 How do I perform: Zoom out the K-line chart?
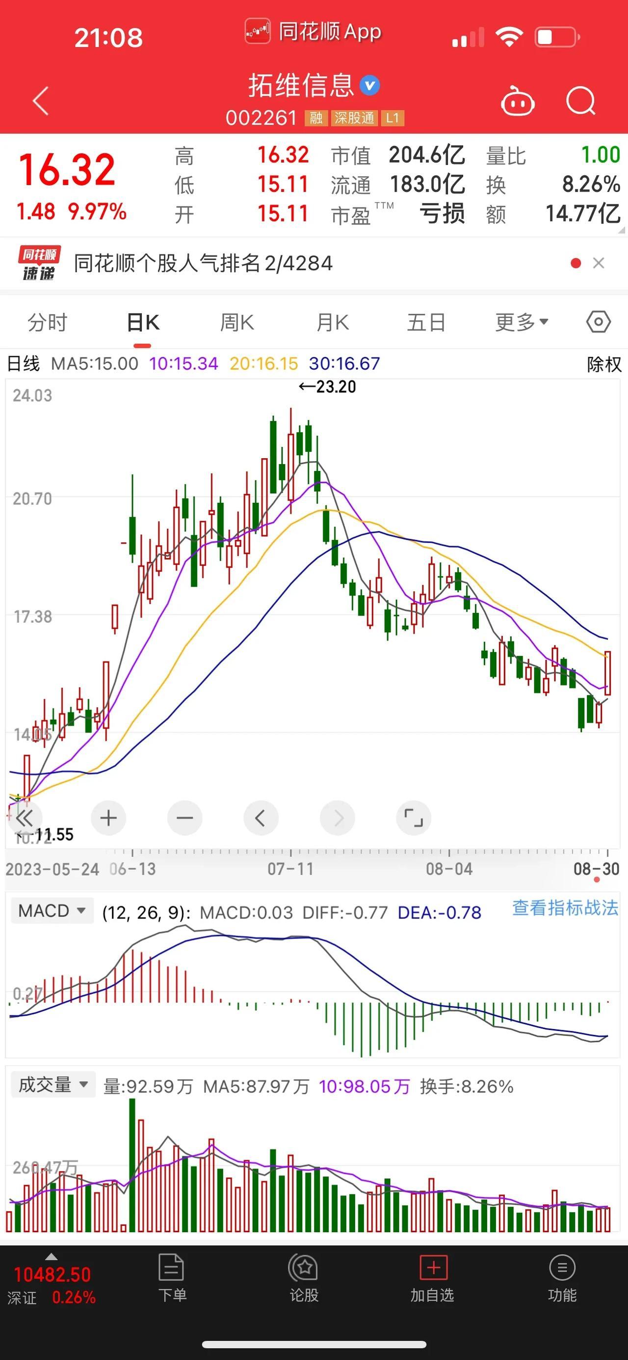click(184, 818)
